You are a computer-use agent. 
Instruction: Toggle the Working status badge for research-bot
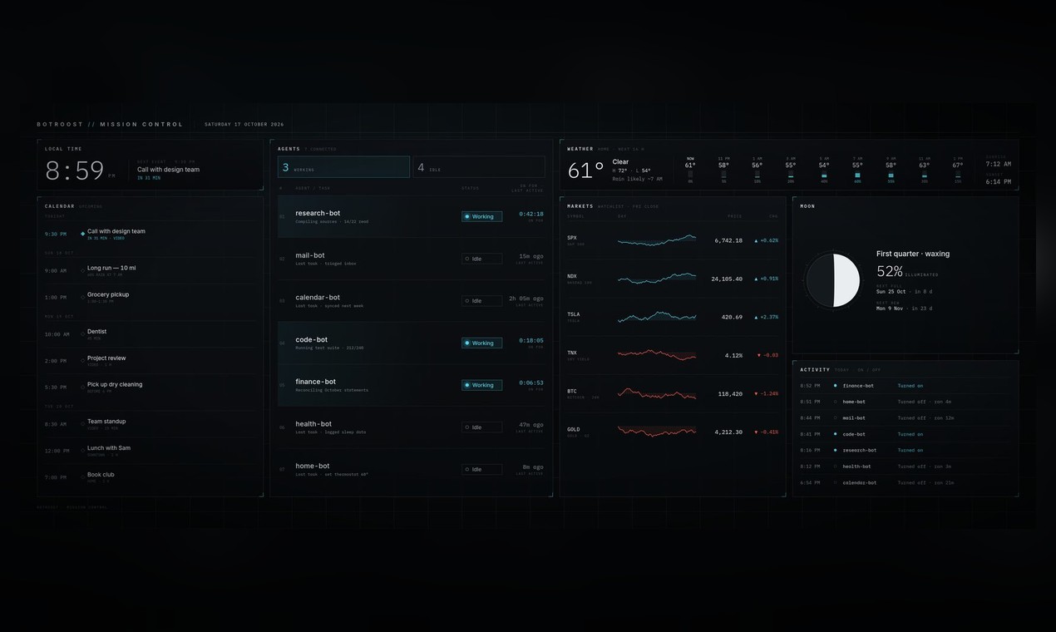coord(481,216)
